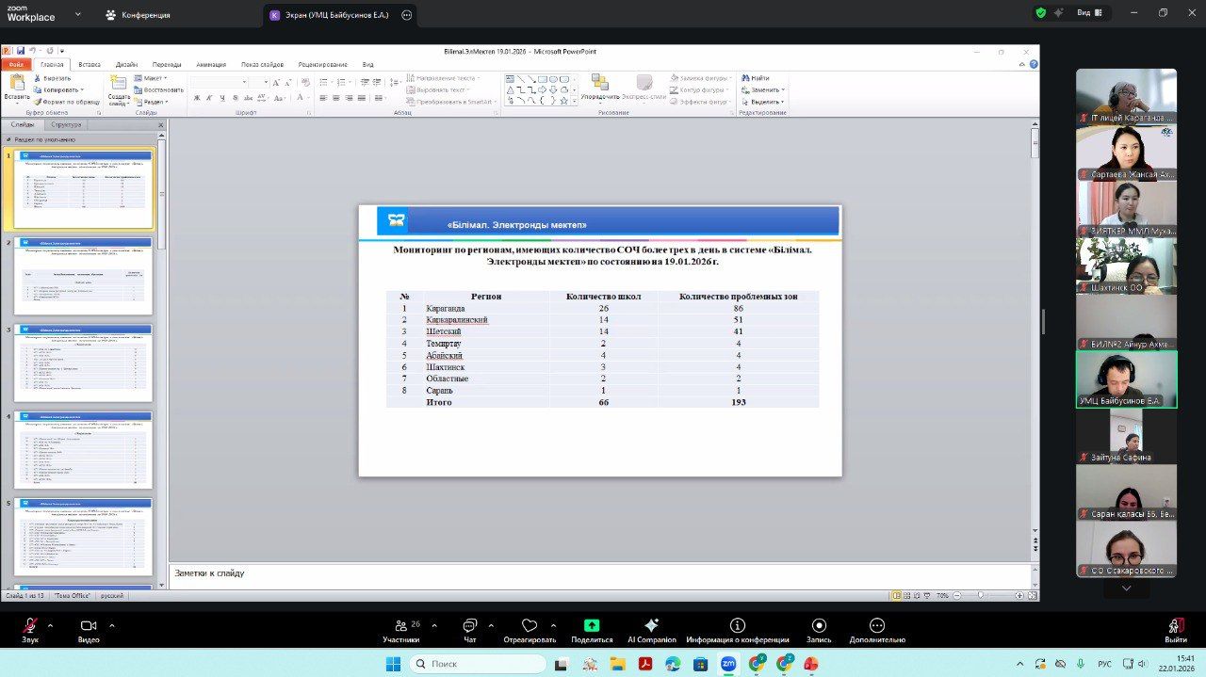Unmute the microphone in Zoom
The height and width of the screenshot is (677, 1206).
[x=30, y=627]
